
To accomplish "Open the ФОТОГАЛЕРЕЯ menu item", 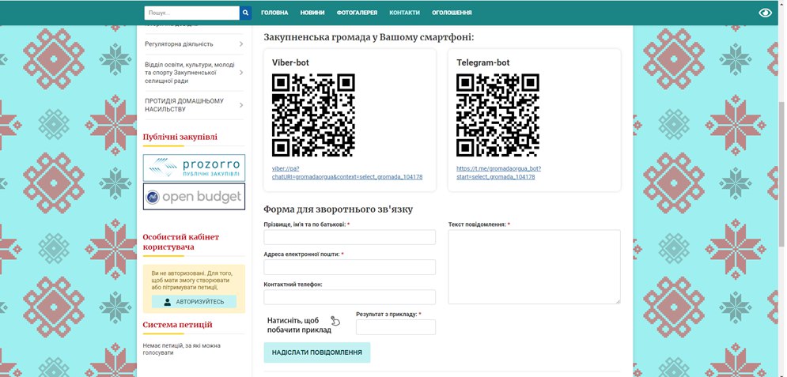I will click(x=357, y=13).
